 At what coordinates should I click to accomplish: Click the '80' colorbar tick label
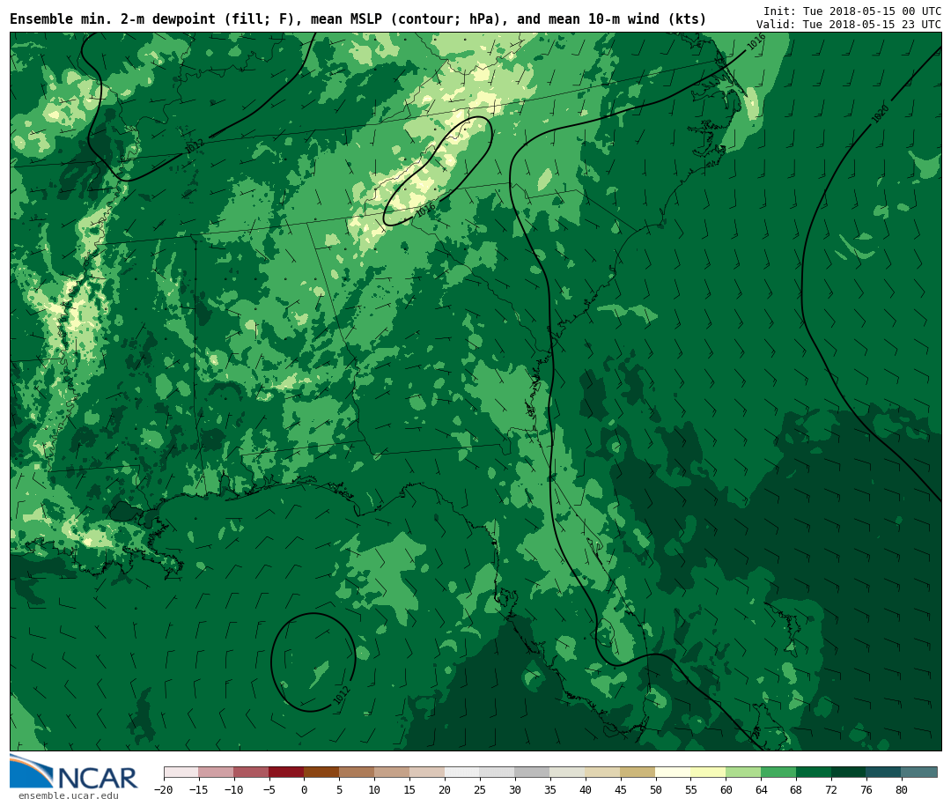coord(902,789)
